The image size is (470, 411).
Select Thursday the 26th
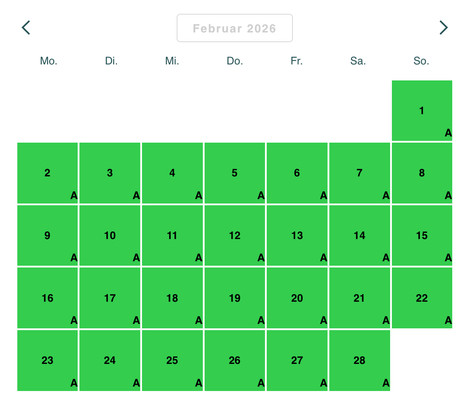[235, 360]
